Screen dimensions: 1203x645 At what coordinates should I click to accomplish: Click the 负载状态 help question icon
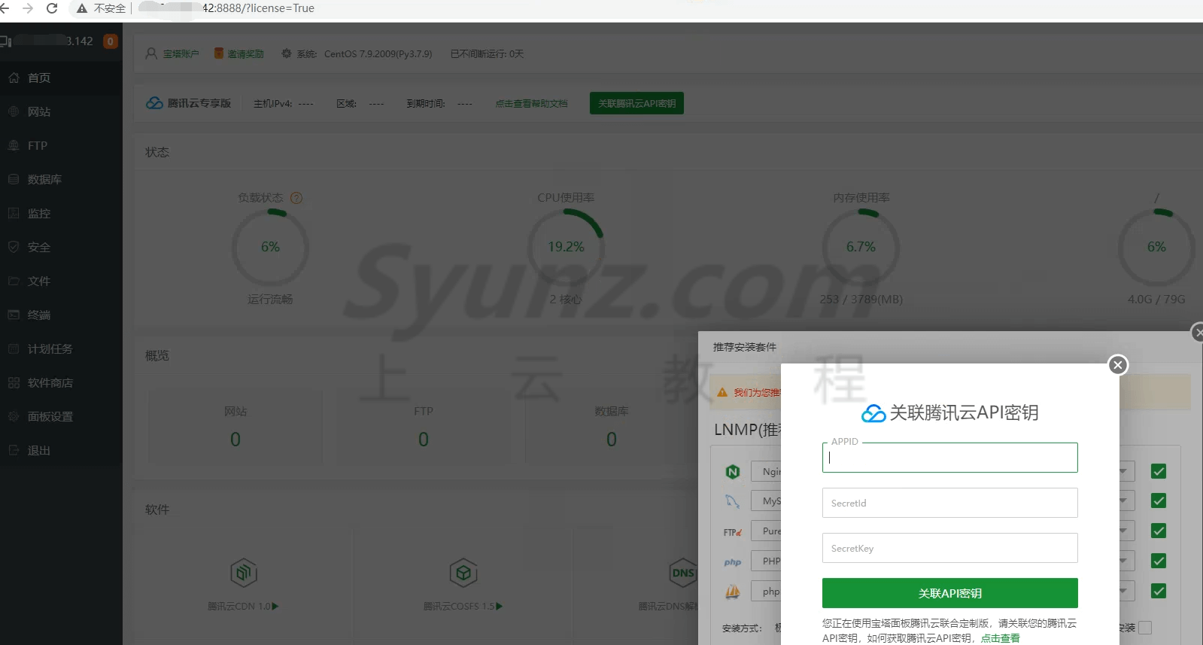click(296, 198)
